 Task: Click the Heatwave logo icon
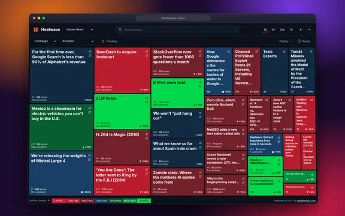point(36,29)
